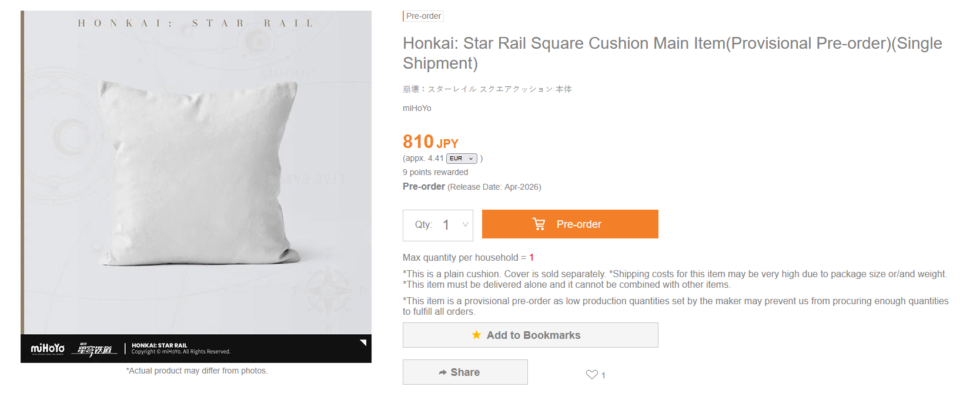Click the 810 JPY price

(430, 142)
